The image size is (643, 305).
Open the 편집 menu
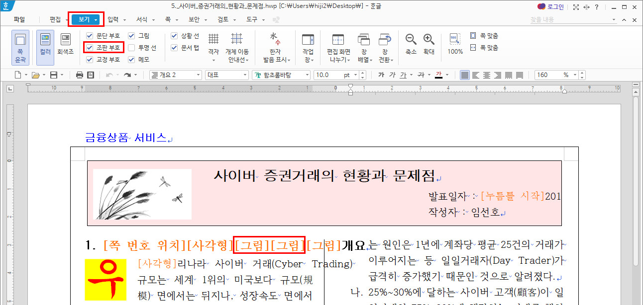click(x=55, y=20)
